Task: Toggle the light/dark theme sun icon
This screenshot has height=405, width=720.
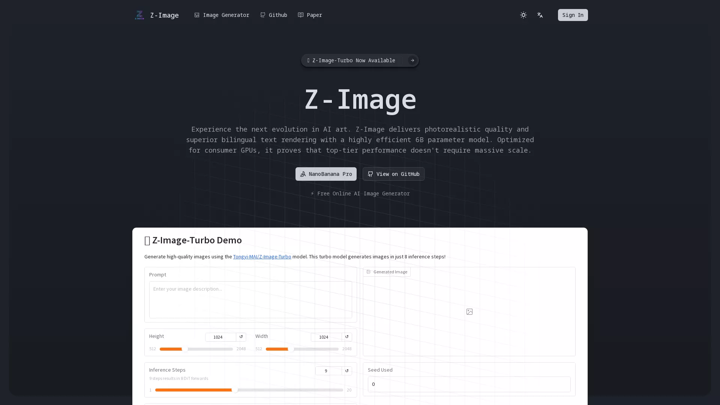Action: click(523, 15)
